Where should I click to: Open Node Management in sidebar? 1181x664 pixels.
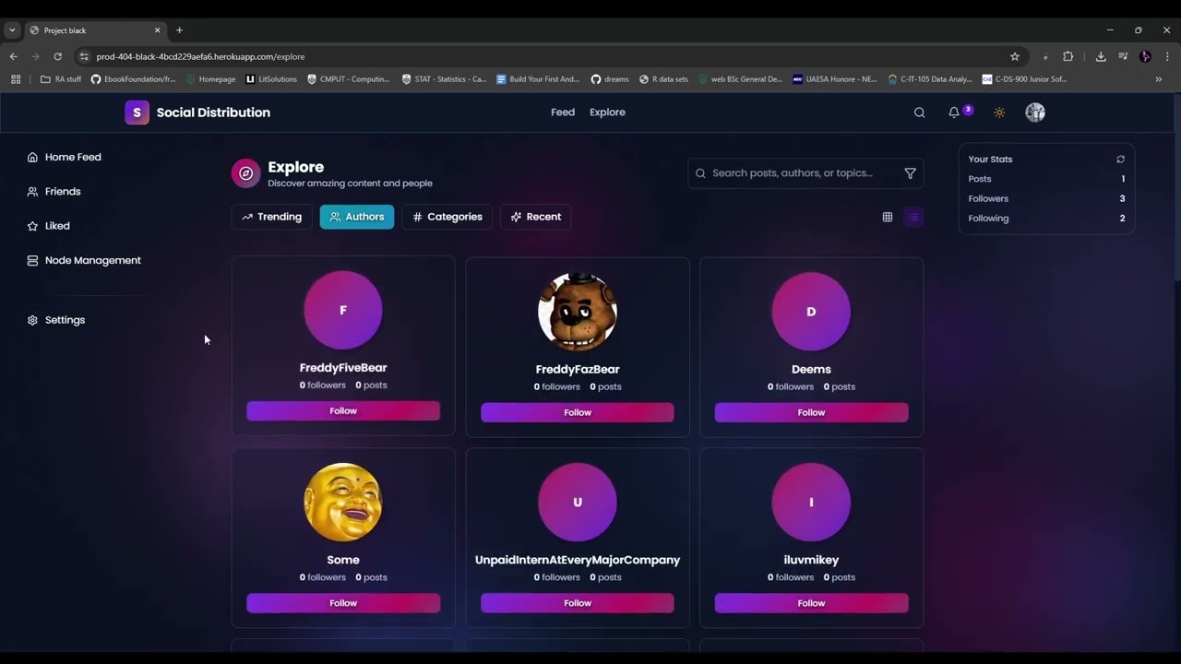[84, 260]
